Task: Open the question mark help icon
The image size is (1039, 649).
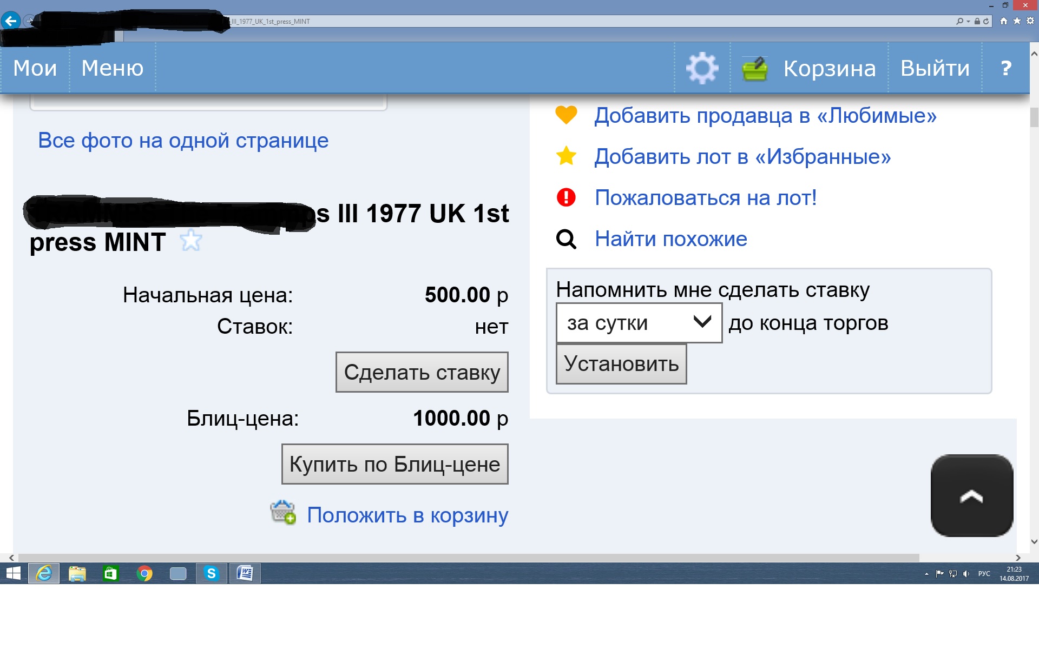Action: pos(1005,68)
